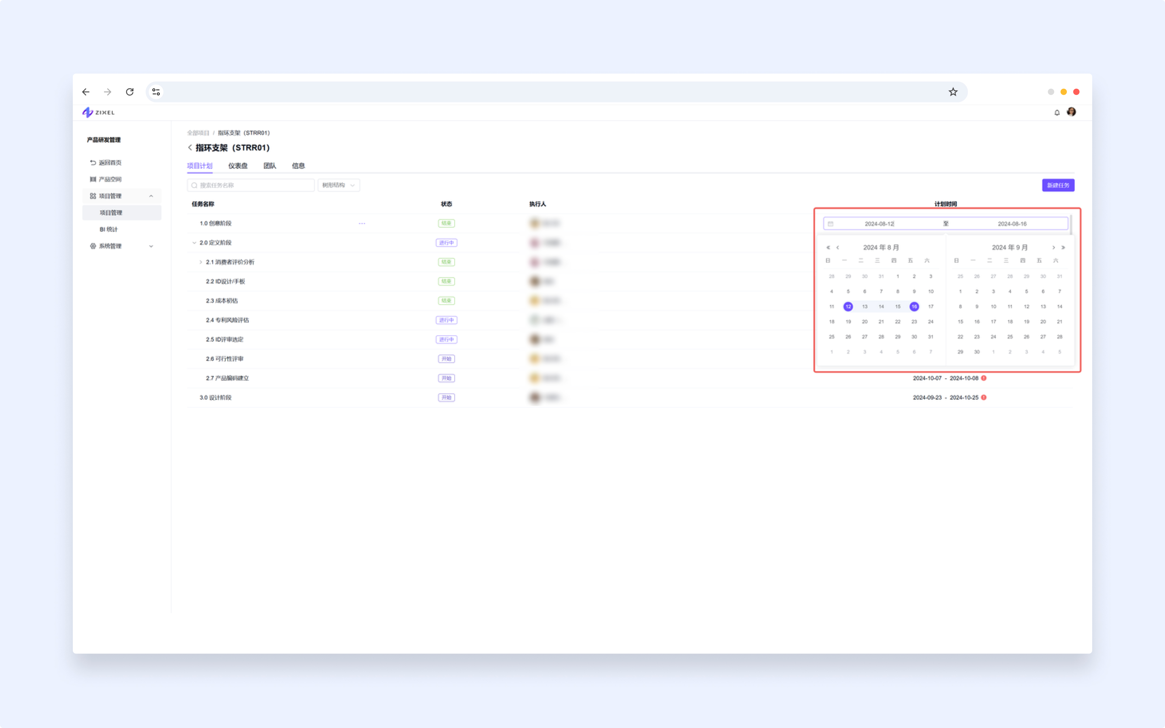Jump to the previous year in the date picker
The width and height of the screenshot is (1165, 728).
[x=828, y=248]
